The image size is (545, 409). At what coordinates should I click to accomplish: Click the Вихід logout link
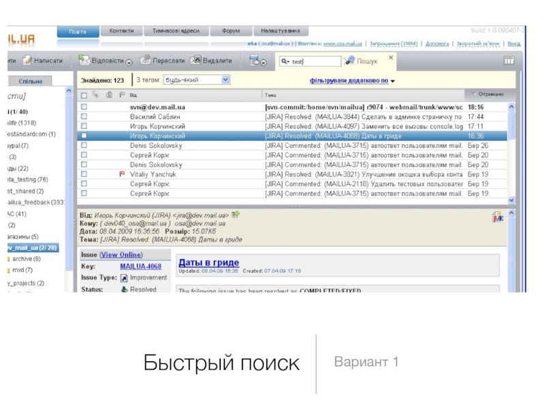click(x=514, y=44)
